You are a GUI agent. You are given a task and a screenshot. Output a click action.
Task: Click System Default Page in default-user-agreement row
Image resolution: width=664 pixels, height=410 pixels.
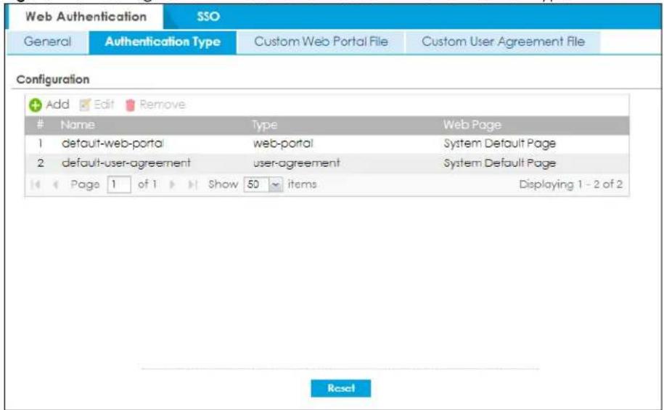tap(500, 163)
